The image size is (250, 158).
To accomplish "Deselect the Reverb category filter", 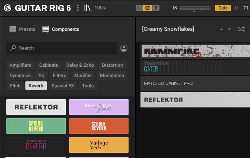I will click(36, 86).
